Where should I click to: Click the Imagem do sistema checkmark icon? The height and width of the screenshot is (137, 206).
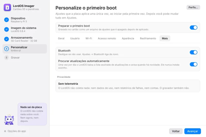(x=6, y=29)
